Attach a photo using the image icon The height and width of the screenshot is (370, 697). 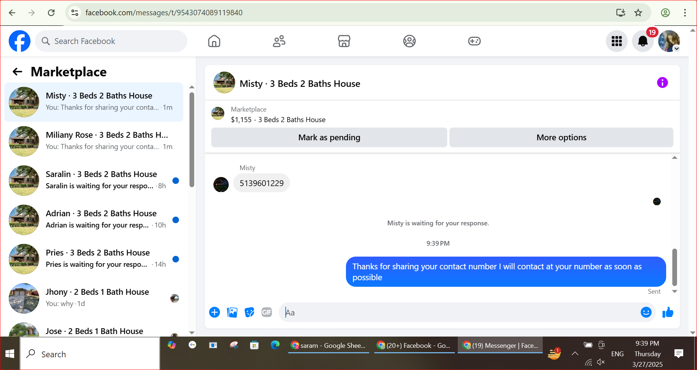(232, 312)
